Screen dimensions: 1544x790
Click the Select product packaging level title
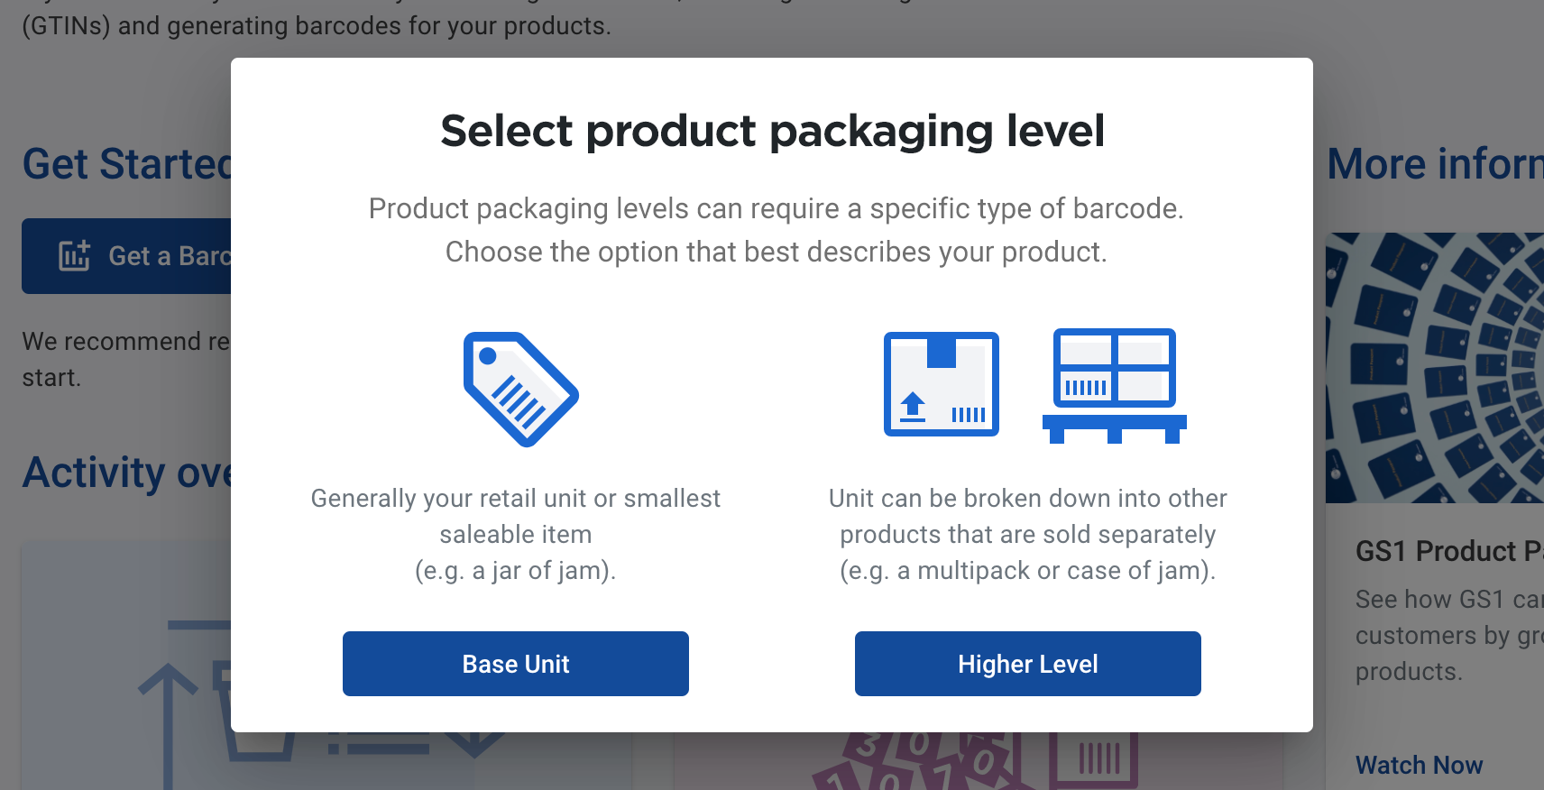[772, 131]
